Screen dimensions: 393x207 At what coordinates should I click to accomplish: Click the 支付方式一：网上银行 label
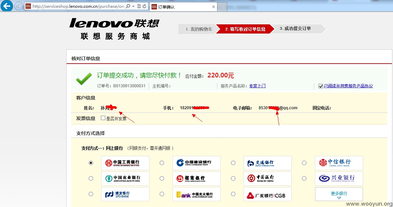pyautogui.click(x=102, y=148)
